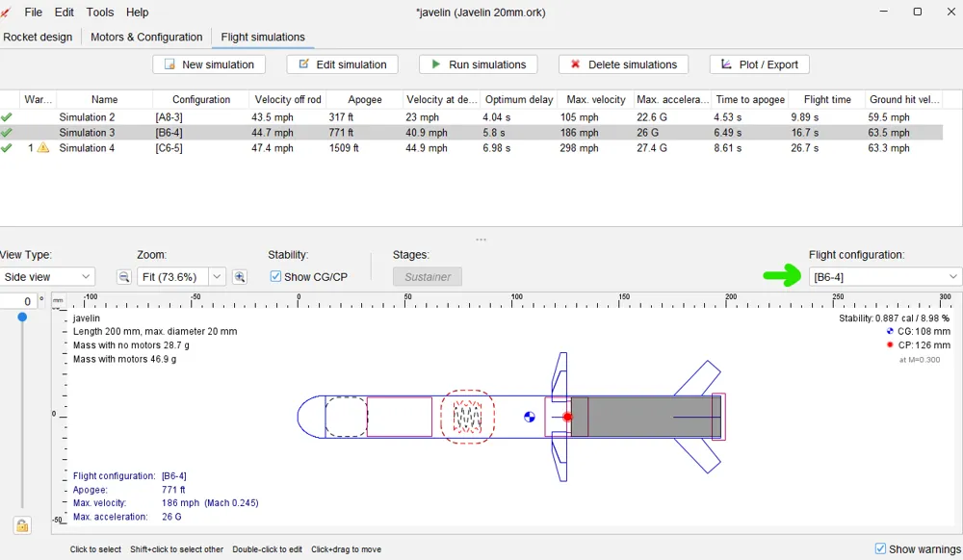Click the Stability 0.887 cal readout

tap(895, 318)
